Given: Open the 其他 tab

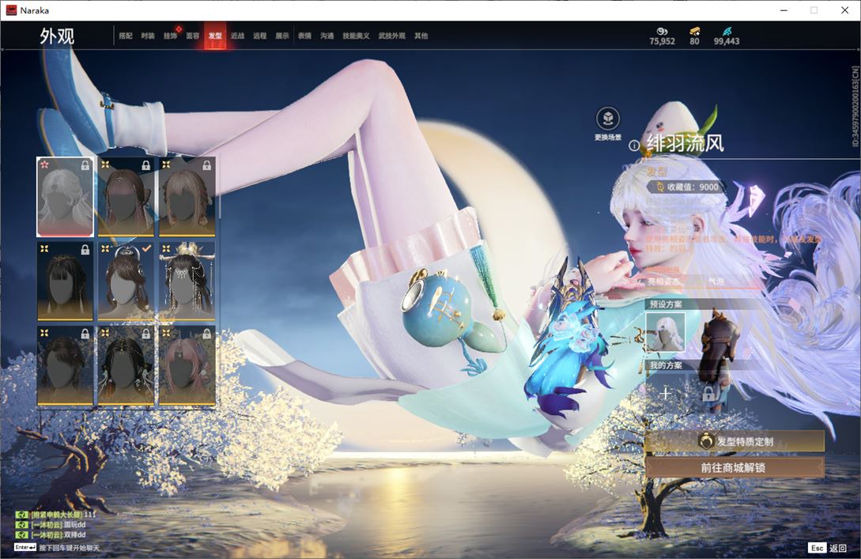Looking at the screenshot, I should pos(421,36).
